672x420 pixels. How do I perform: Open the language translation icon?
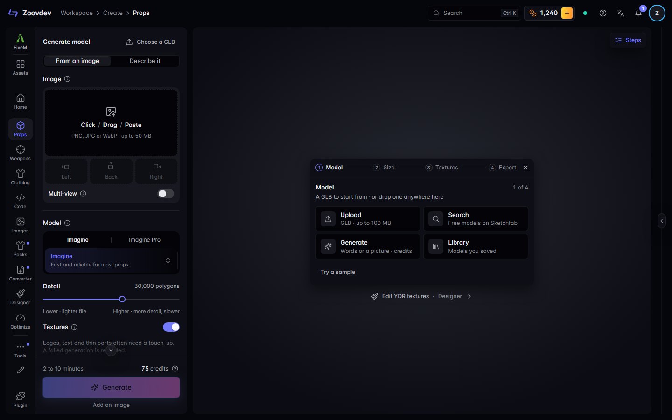(621, 13)
